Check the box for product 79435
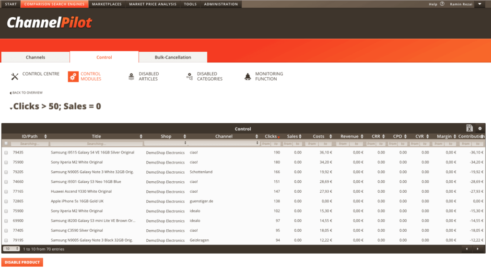 pos(6,153)
